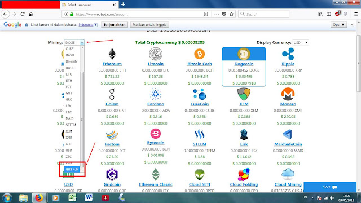
Task: Reload the page with the refresh icon
Action: 23,14
